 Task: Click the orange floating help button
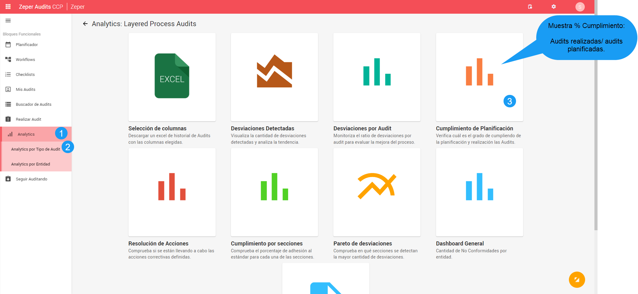pyautogui.click(x=577, y=280)
